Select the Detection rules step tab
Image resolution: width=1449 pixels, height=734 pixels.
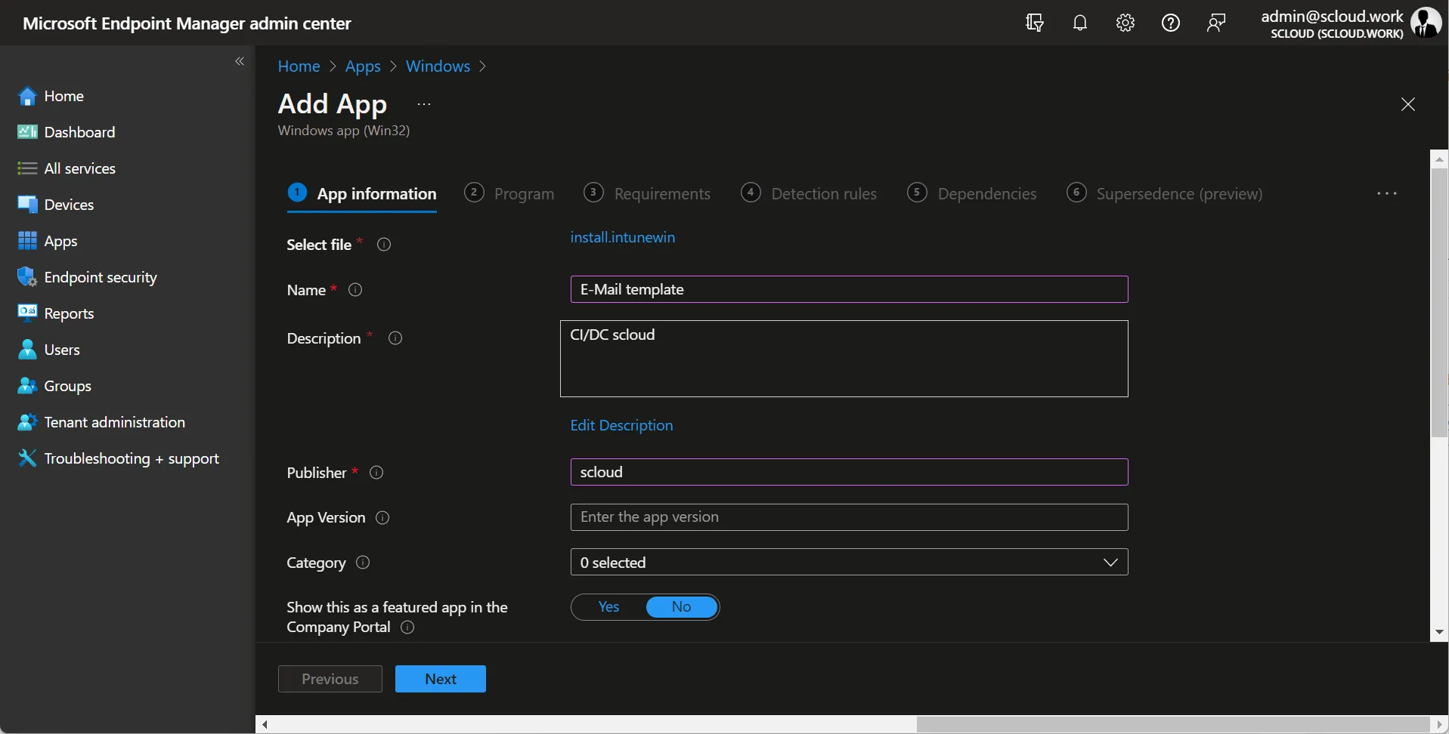pyautogui.click(x=809, y=193)
